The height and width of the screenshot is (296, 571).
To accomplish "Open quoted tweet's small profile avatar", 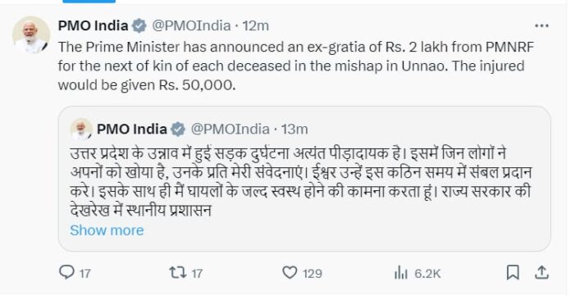I will (x=81, y=129).
